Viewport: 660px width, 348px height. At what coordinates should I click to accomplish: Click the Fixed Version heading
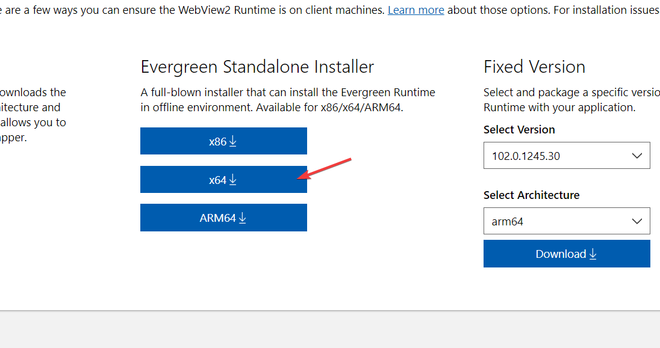tap(534, 67)
